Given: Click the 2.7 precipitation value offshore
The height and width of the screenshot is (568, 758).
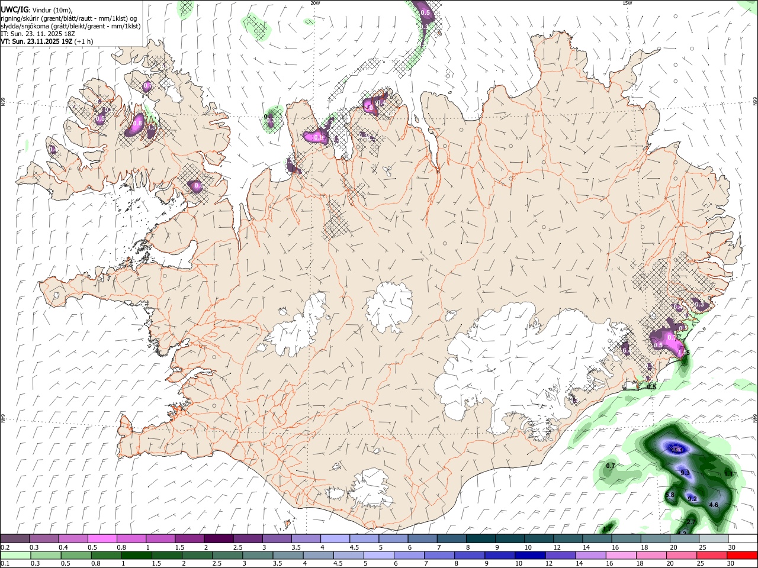Looking at the screenshot, I should (x=690, y=522).
